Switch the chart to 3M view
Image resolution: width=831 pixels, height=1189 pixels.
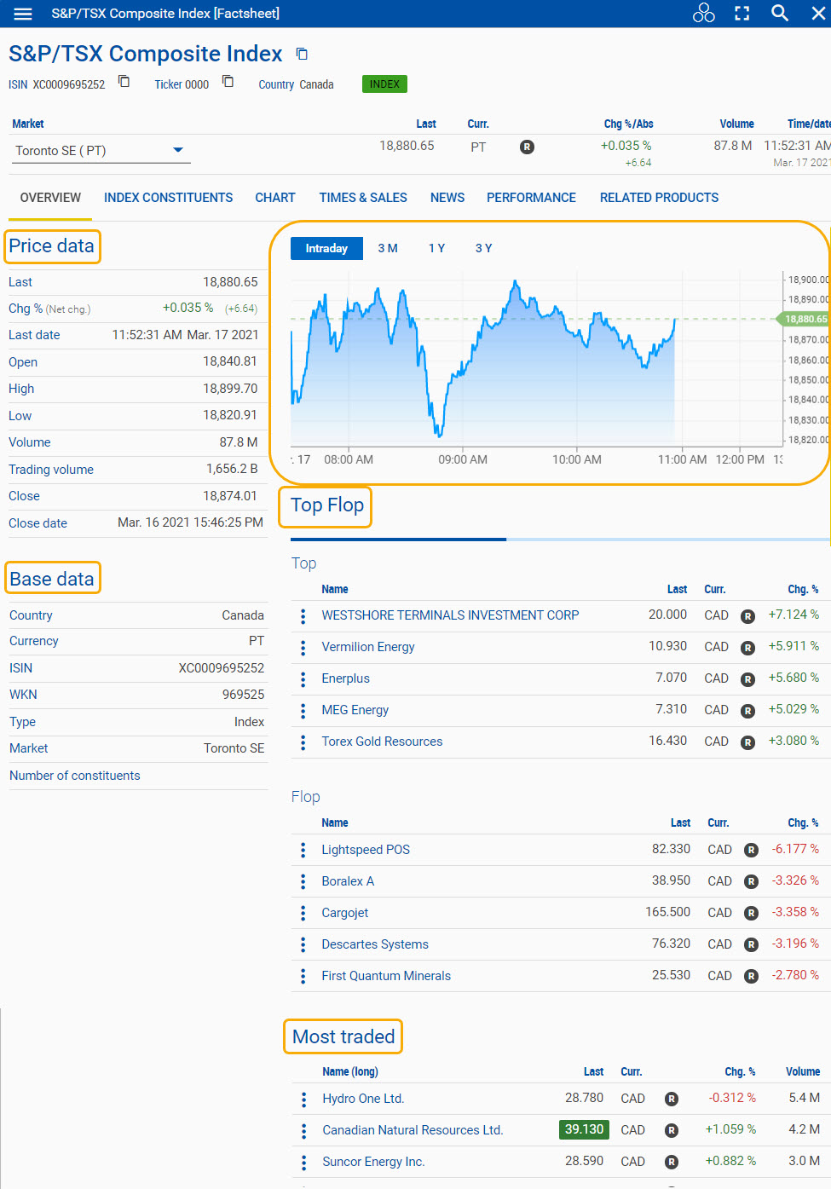(x=388, y=248)
